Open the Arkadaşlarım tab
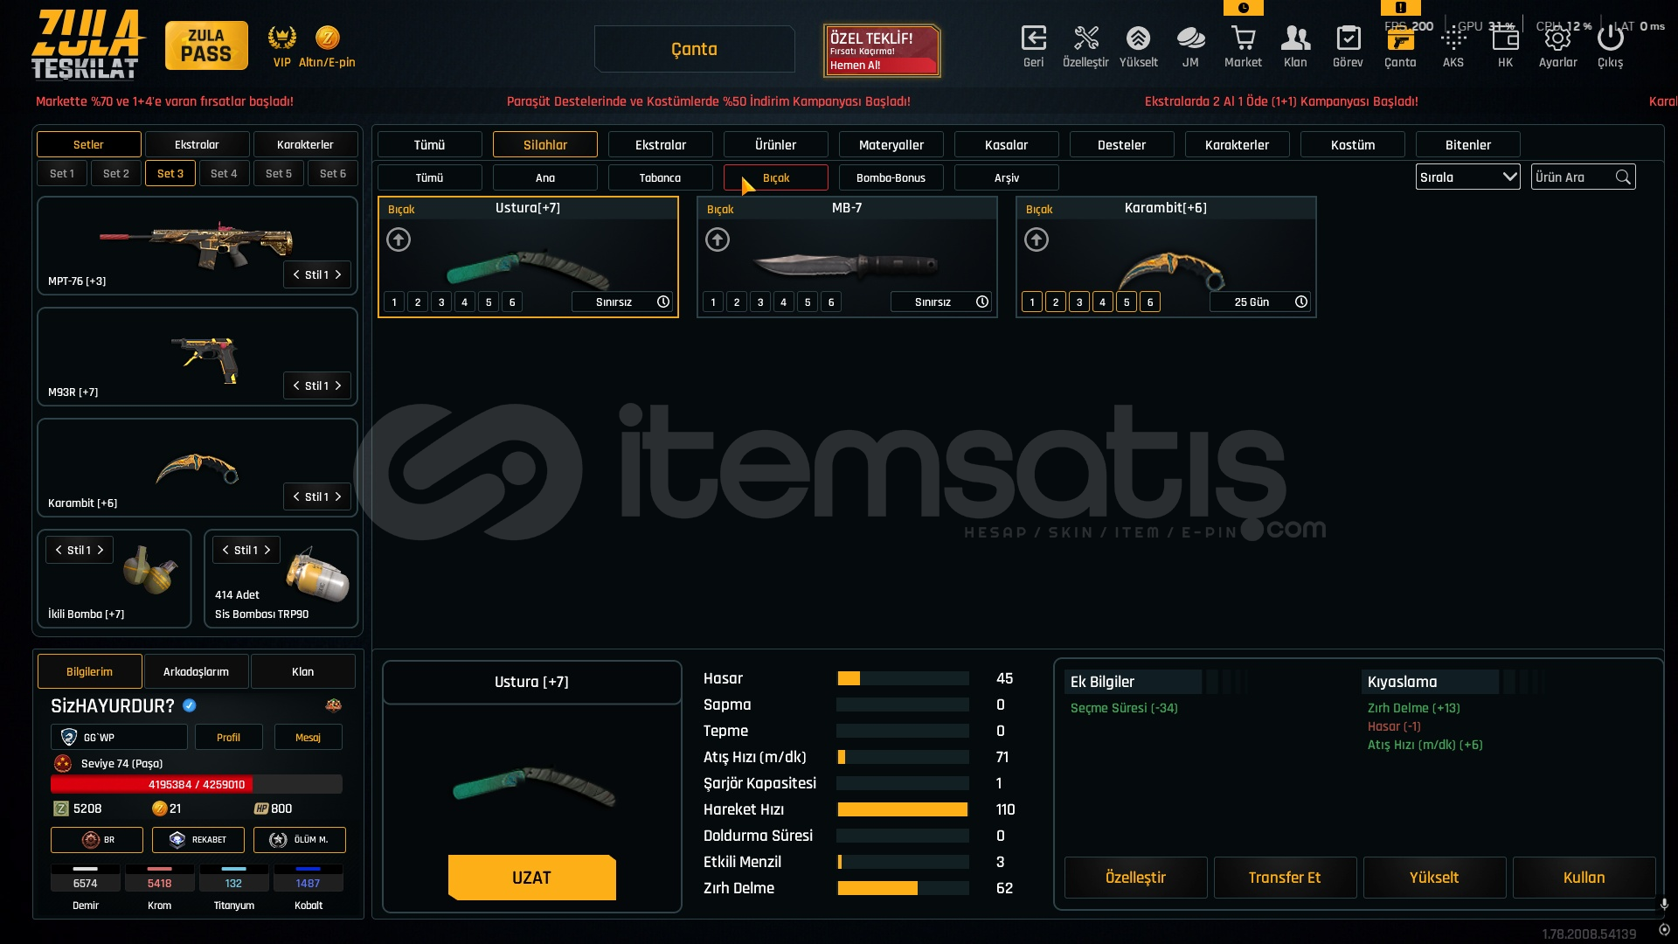 click(197, 671)
